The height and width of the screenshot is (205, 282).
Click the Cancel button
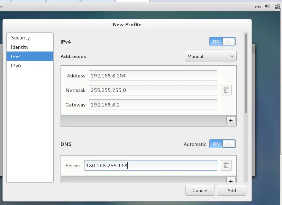click(x=200, y=190)
